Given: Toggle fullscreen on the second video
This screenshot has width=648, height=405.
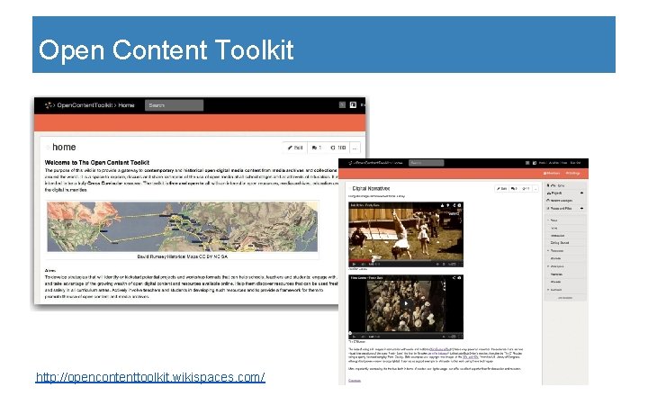Looking at the screenshot, I should [460, 337].
